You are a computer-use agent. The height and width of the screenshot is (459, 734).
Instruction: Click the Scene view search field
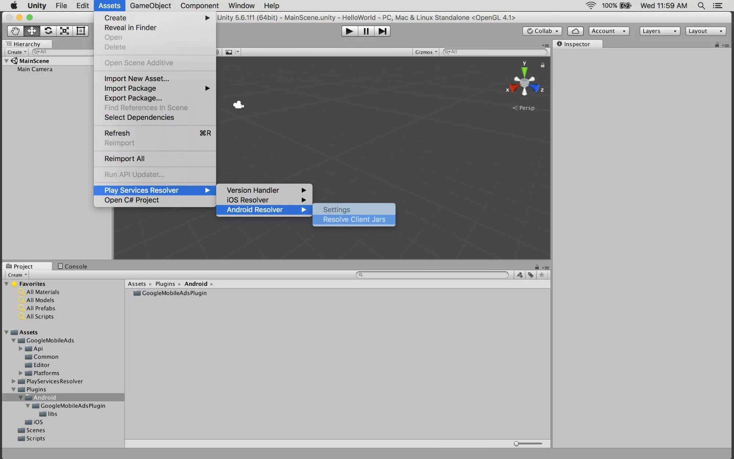[495, 52]
